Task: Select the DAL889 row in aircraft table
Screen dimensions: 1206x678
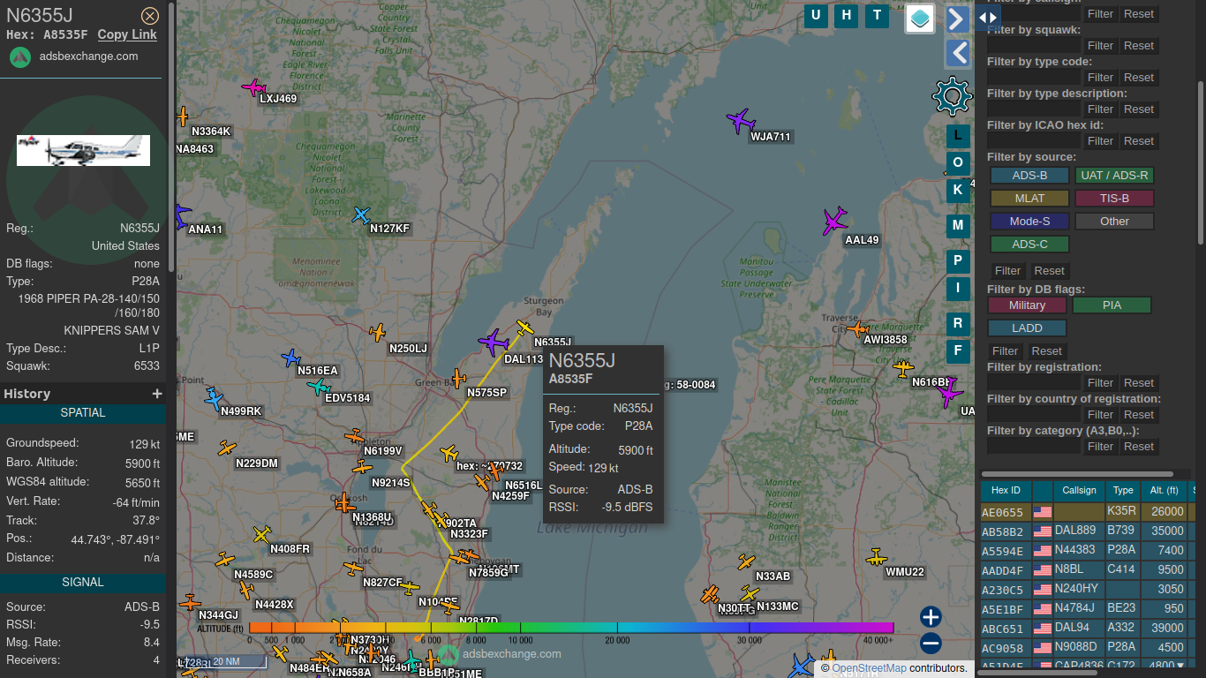Action: [1089, 531]
